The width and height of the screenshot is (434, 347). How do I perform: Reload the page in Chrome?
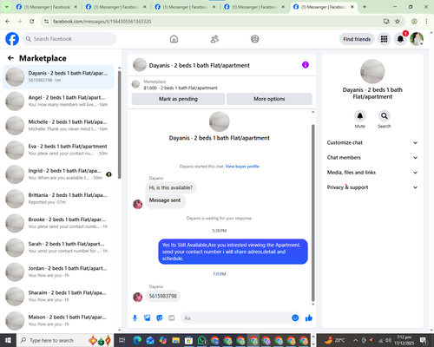point(32,22)
